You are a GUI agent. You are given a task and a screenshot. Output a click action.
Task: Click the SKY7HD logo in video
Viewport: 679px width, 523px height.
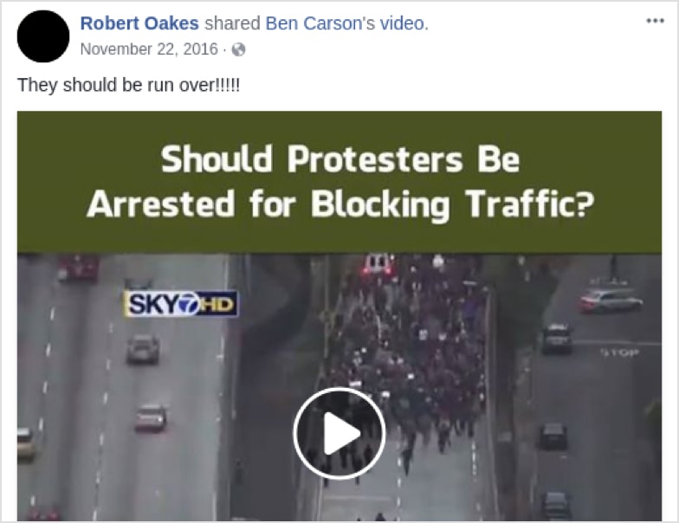pos(180,303)
